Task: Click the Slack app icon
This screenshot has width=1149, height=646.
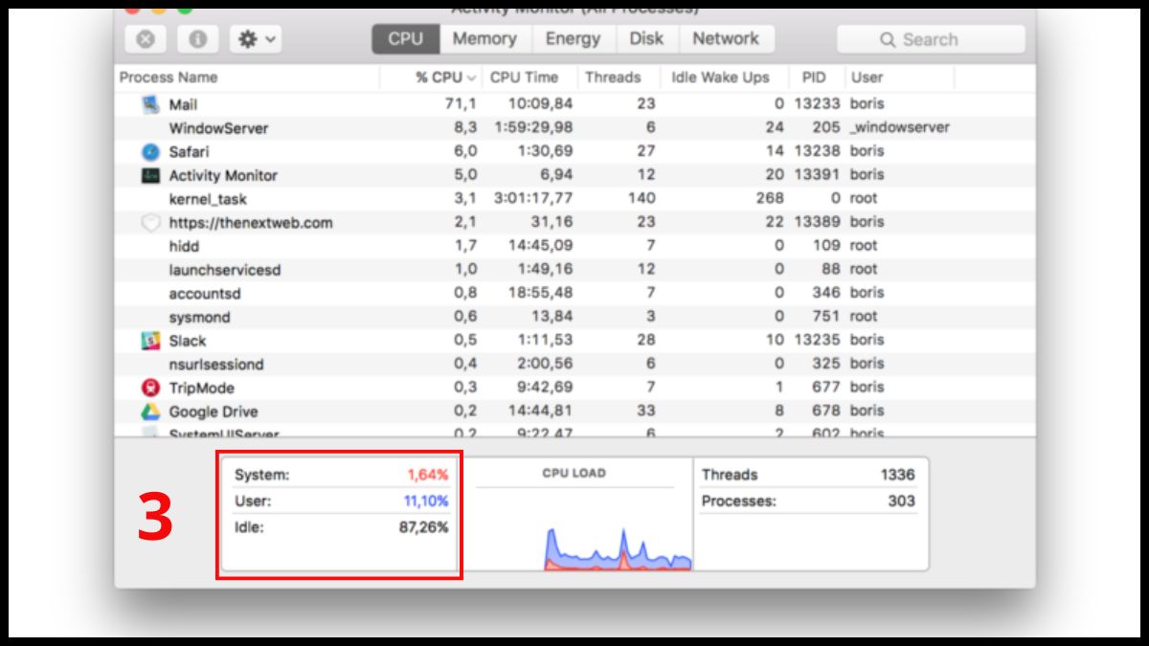Action: point(151,340)
